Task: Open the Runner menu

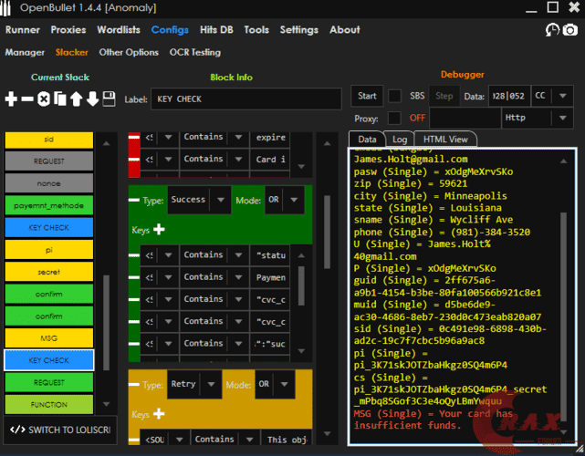Action: coord(23,30)
